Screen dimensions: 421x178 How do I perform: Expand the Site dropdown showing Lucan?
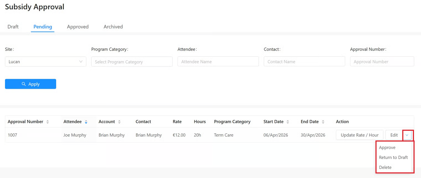45,62
